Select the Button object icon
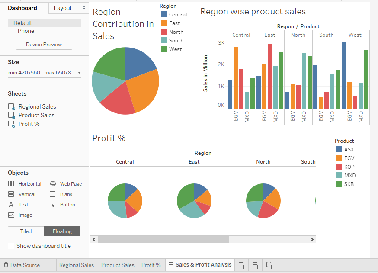 click(53, 205)
